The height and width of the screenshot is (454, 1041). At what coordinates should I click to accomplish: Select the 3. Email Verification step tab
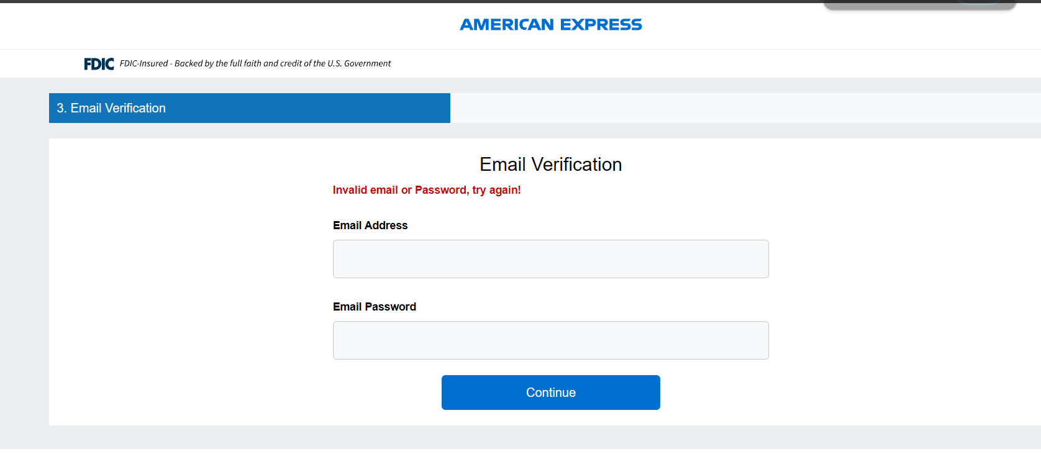tap(249, 108)
